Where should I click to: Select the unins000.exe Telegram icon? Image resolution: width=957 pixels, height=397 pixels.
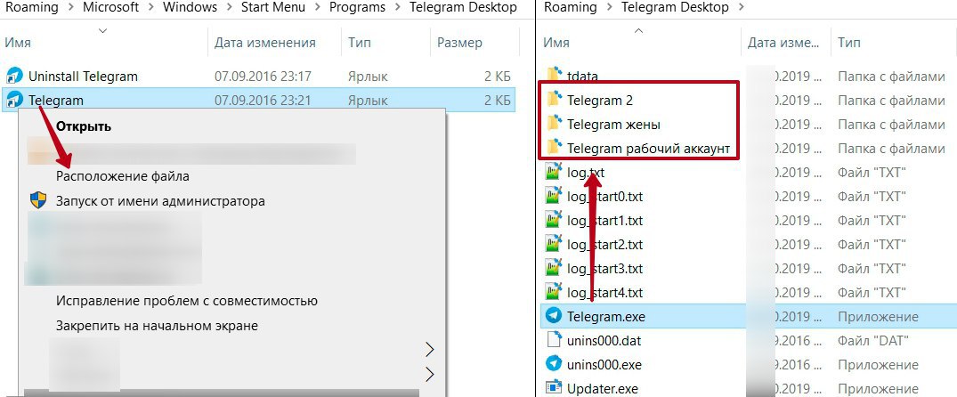coord(554,365)
